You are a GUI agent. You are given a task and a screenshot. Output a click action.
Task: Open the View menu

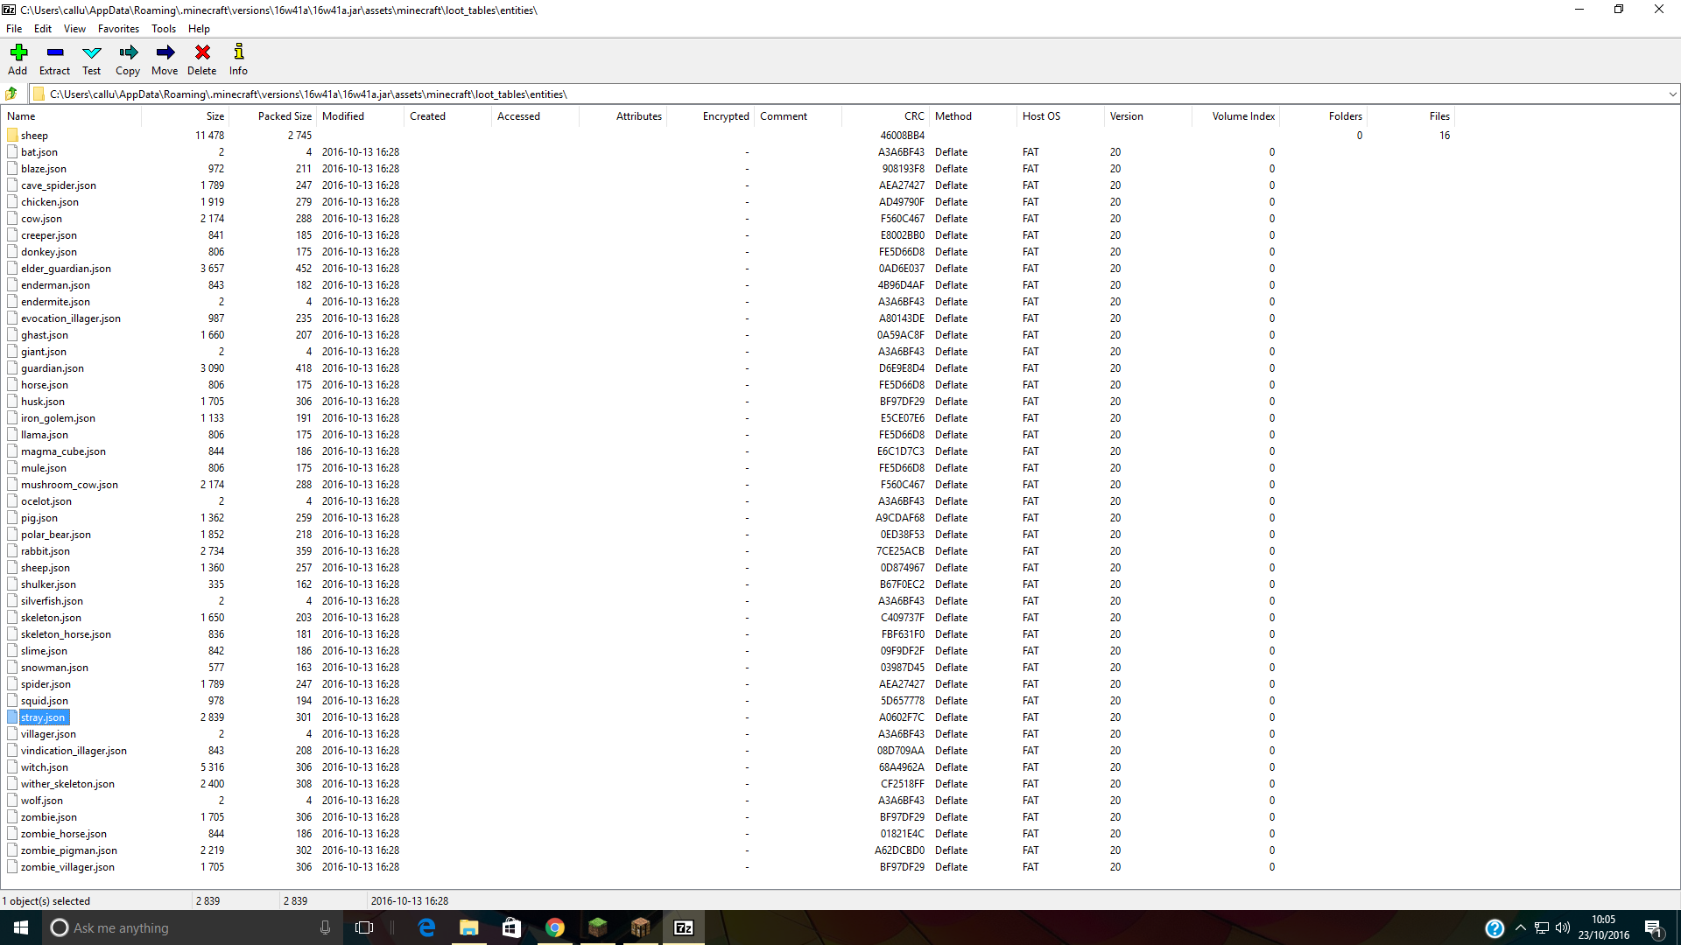tap(74, 29)
